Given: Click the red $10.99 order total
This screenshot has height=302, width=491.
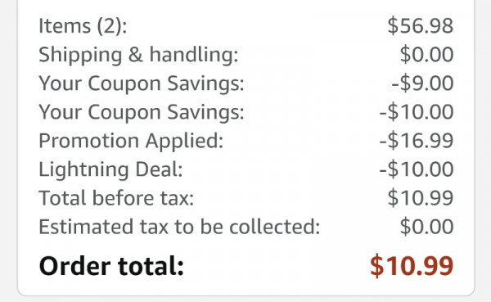Looking at the screenshot, I should click(412, 266).
